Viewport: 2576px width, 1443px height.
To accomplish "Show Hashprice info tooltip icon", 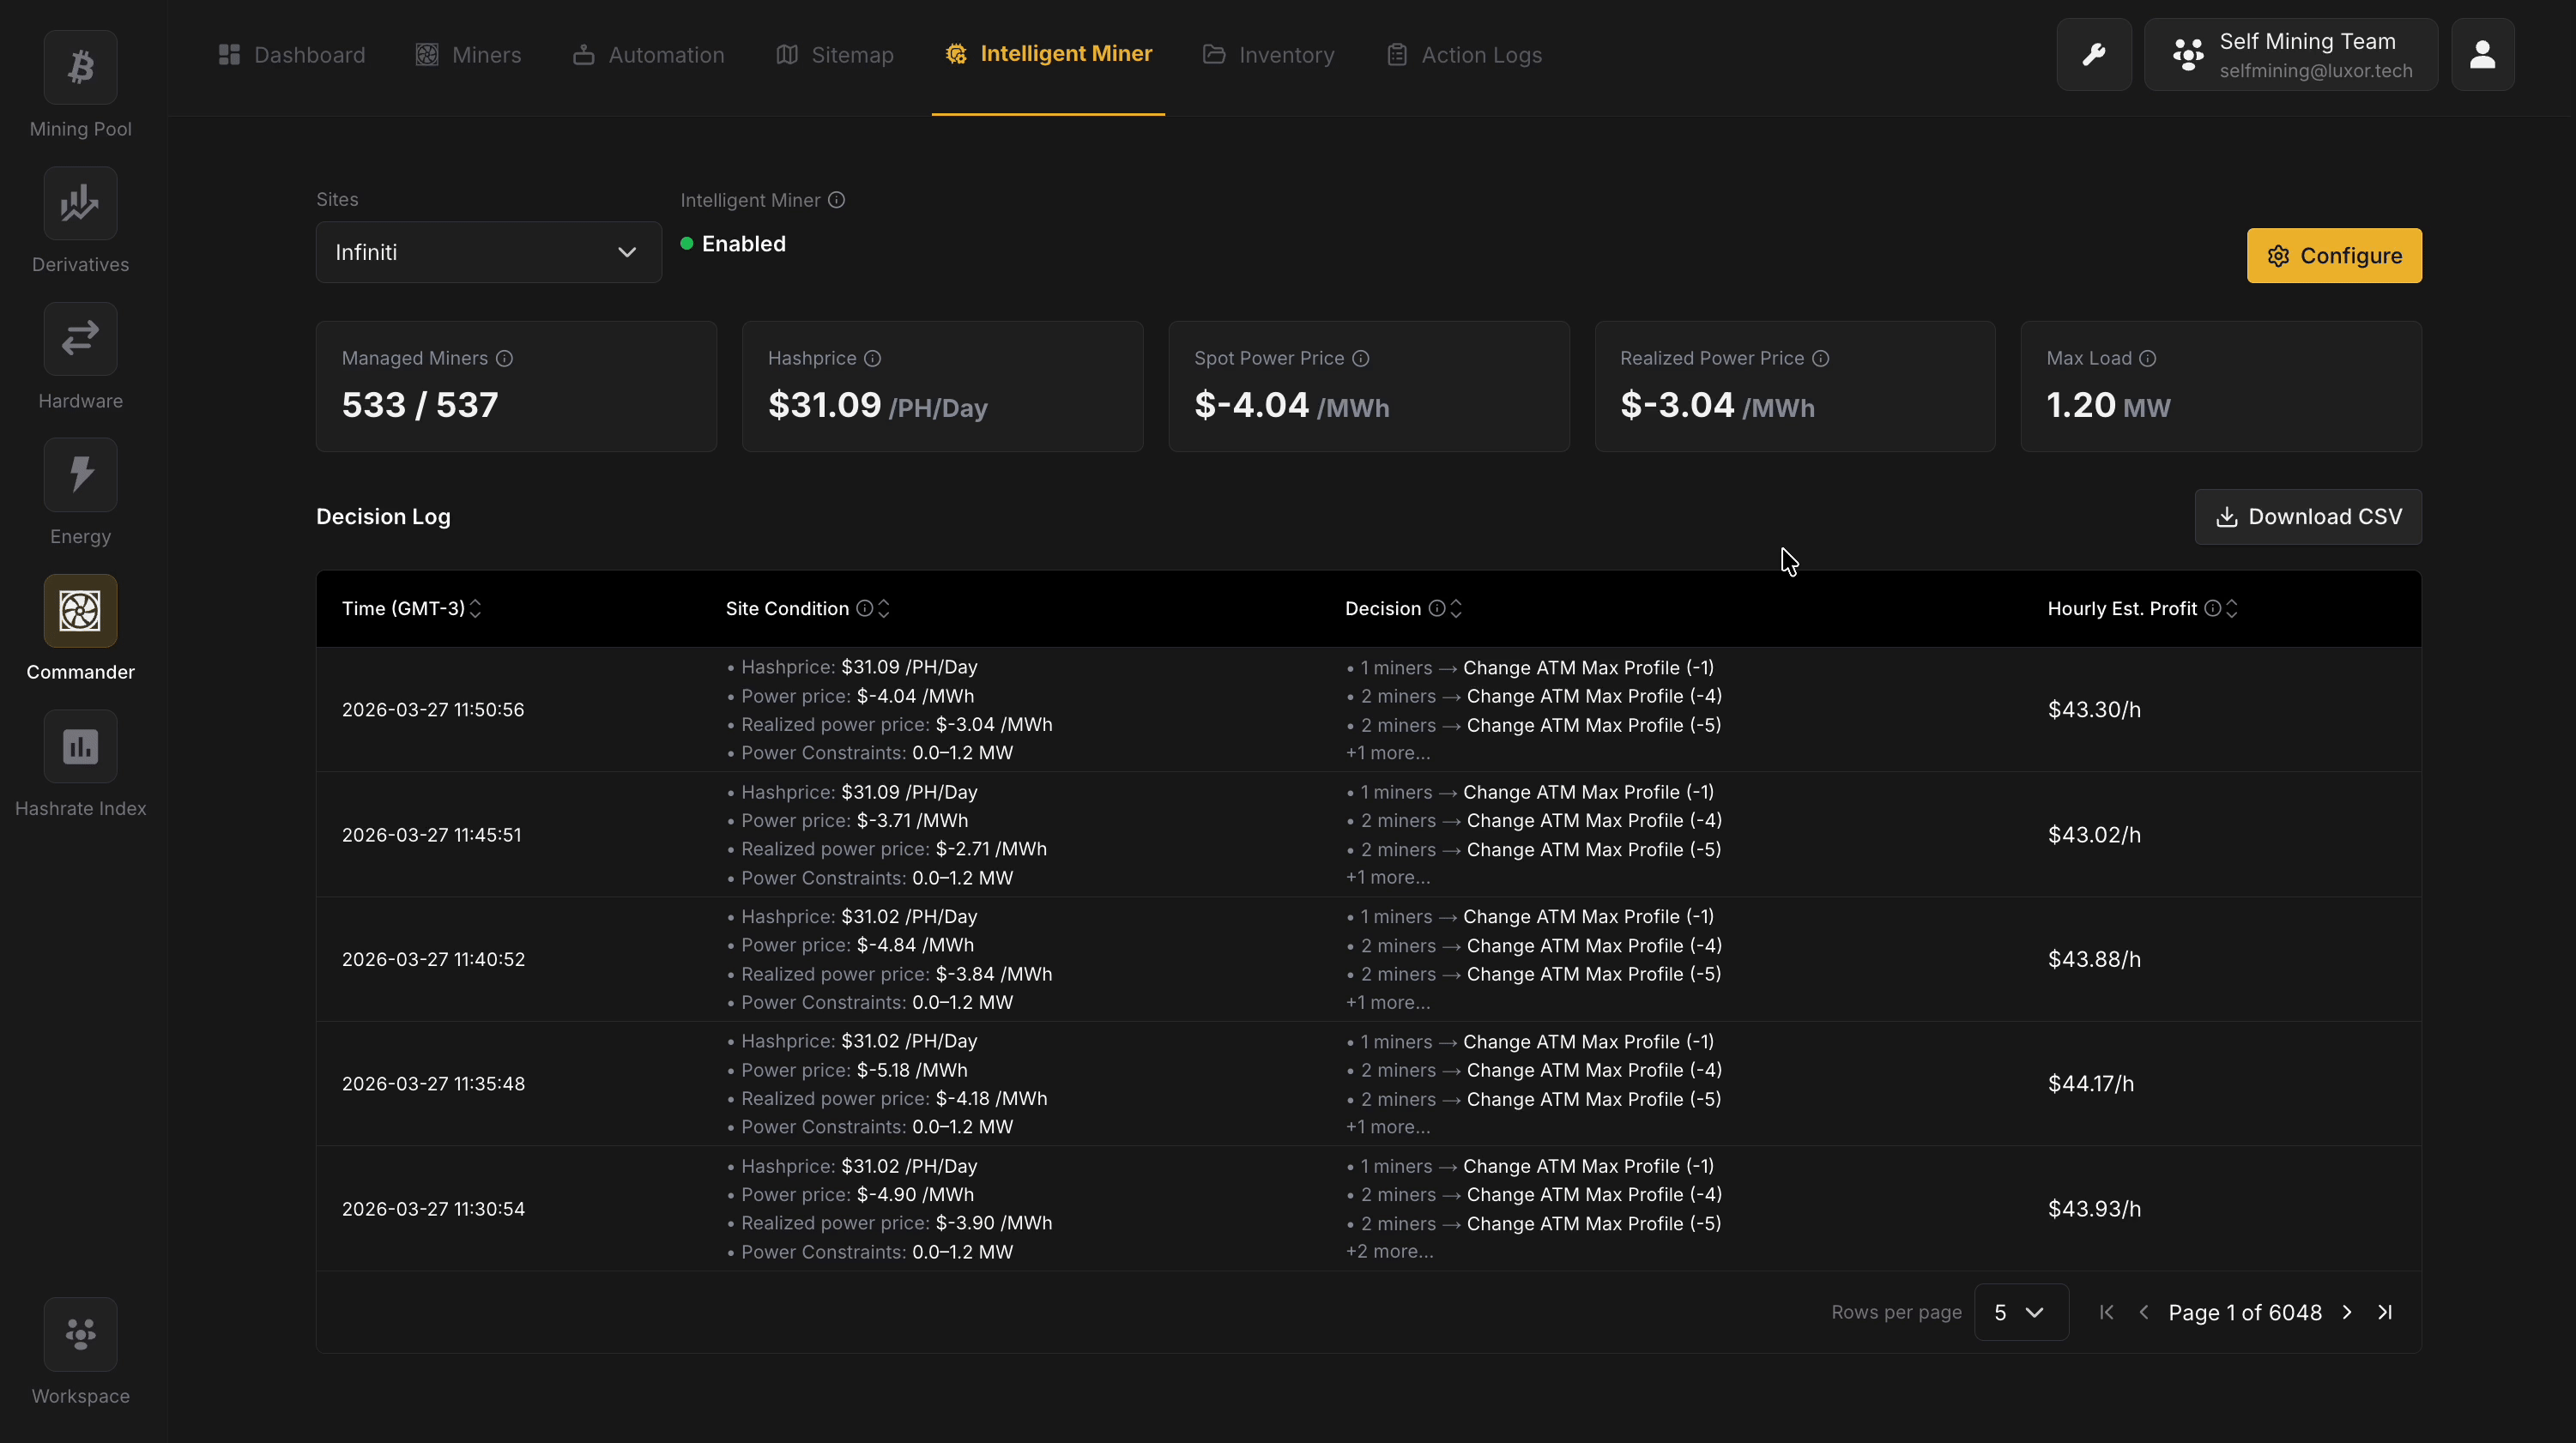I will pos(873,359).
